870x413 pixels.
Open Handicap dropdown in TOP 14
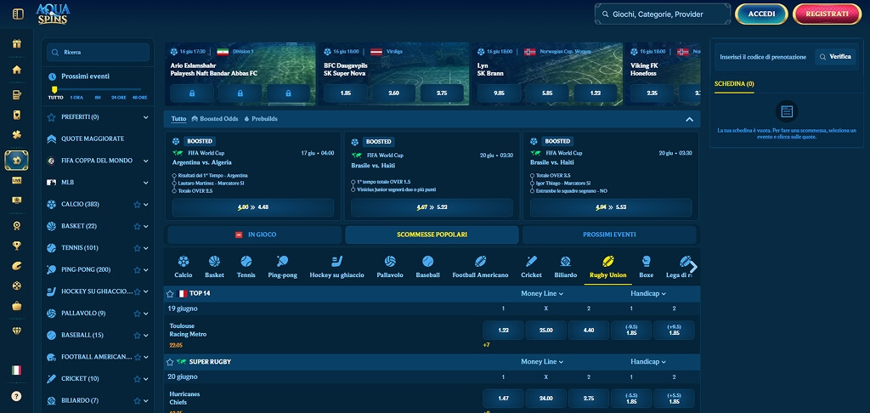(648, 294)
